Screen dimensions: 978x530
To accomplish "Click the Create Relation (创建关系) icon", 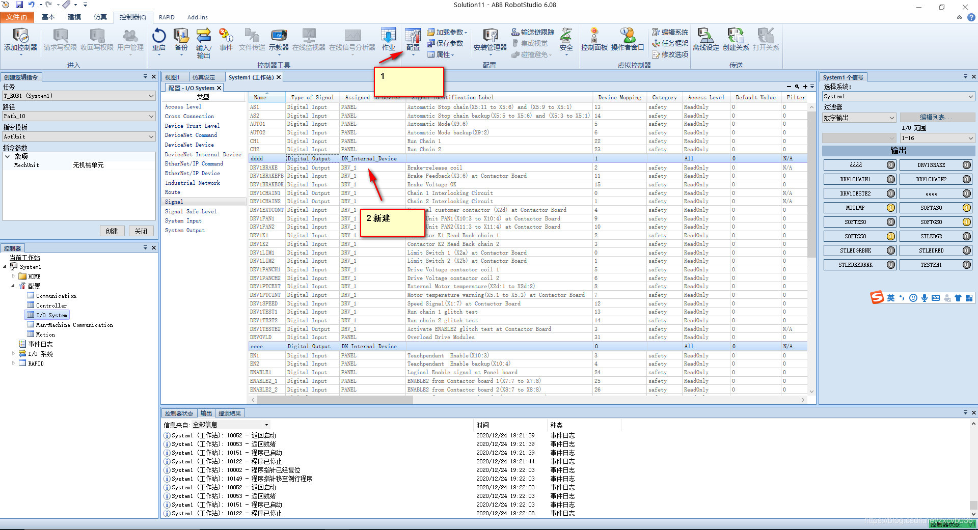I will point(736,40).
